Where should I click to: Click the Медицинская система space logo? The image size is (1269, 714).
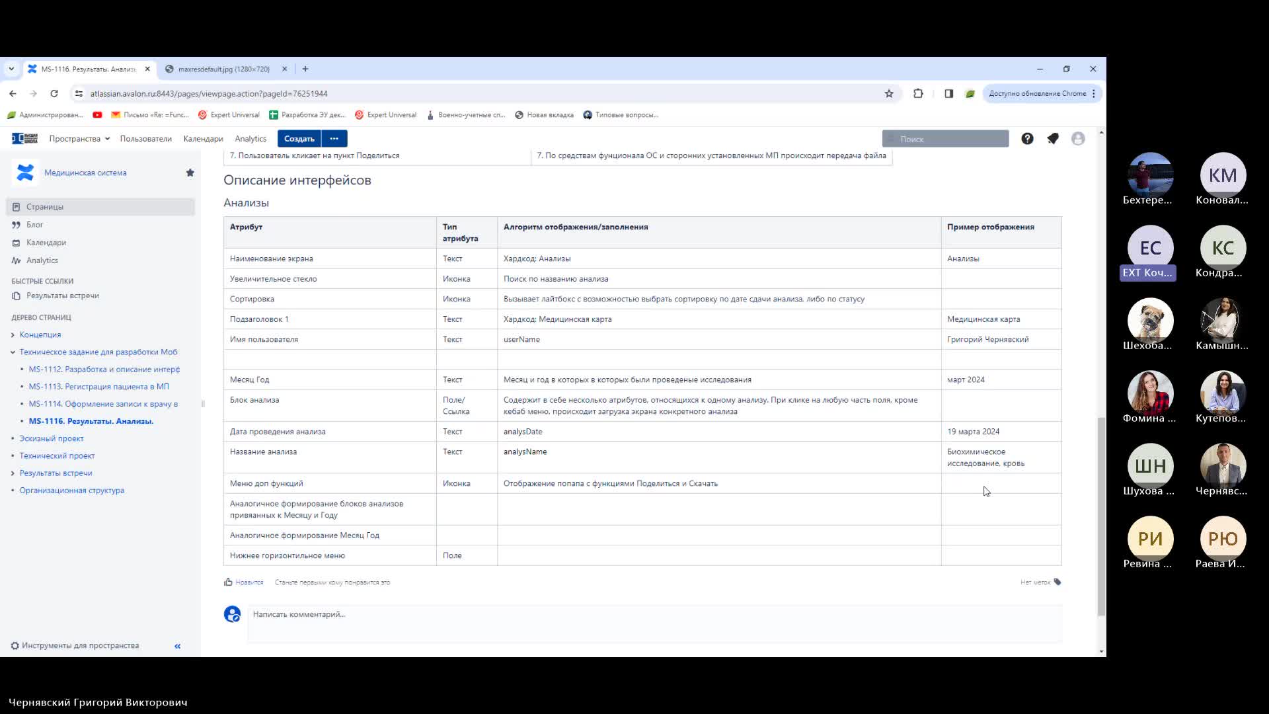pos(25,173)
